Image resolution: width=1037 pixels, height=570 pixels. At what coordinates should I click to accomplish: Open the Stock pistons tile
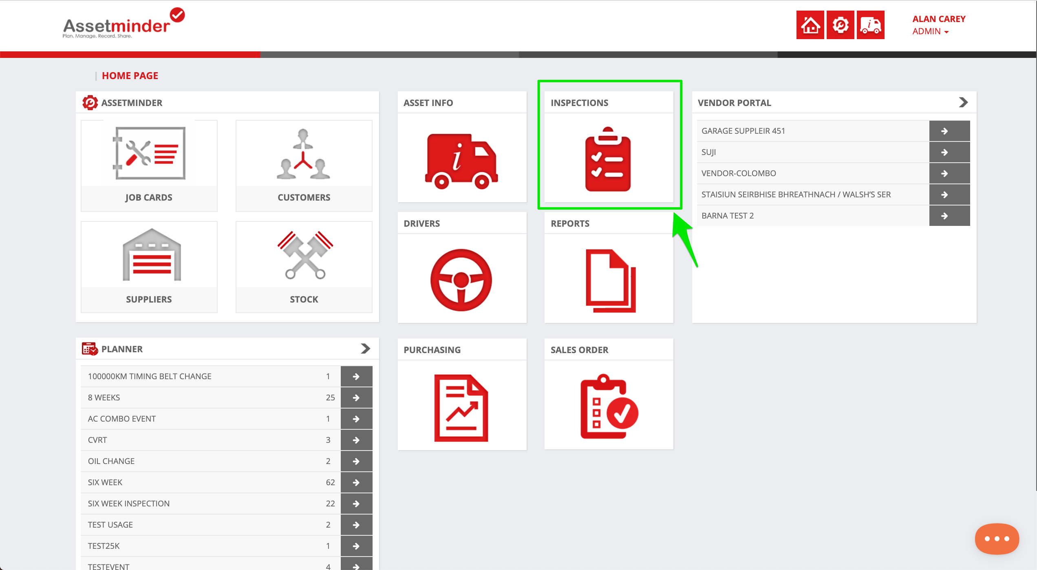click(x=304, y=267)
